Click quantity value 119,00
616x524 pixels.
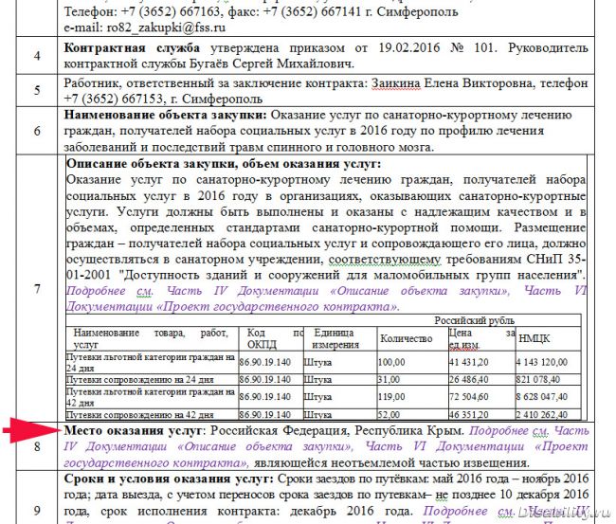(391, 397)
